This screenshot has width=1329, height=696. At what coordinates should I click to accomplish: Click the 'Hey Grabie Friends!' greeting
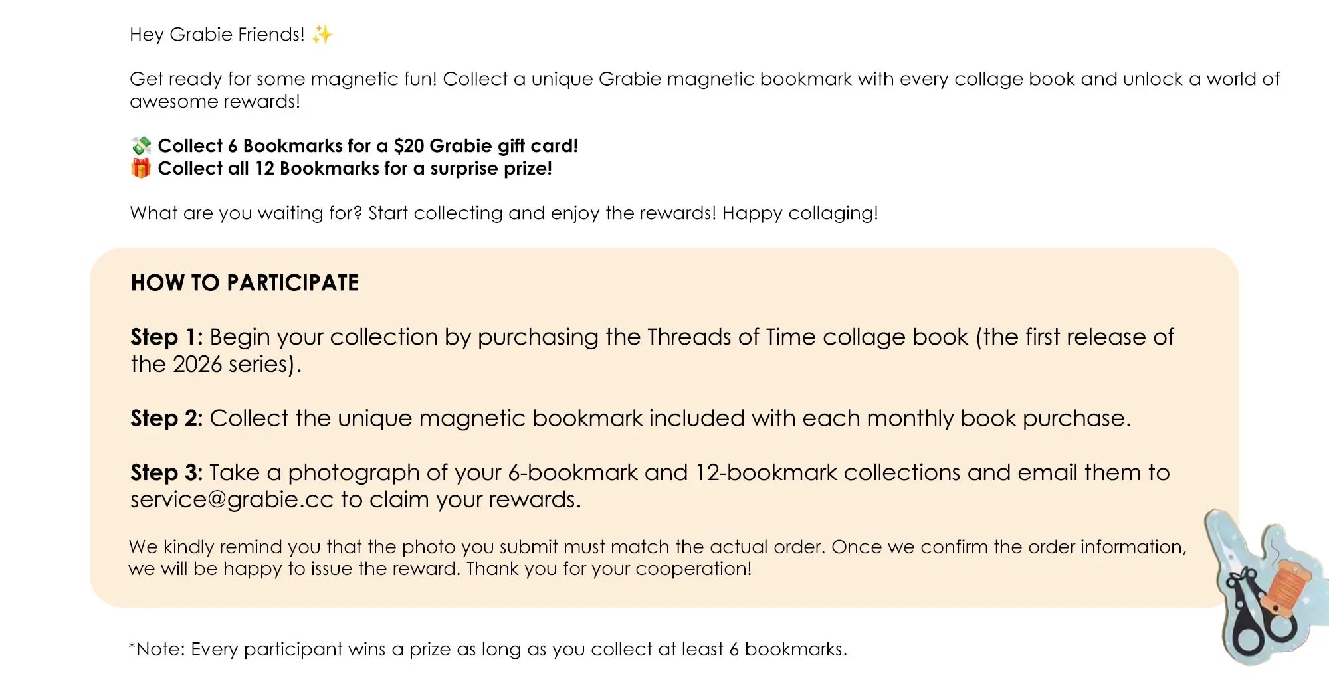[x=217, y=34]
